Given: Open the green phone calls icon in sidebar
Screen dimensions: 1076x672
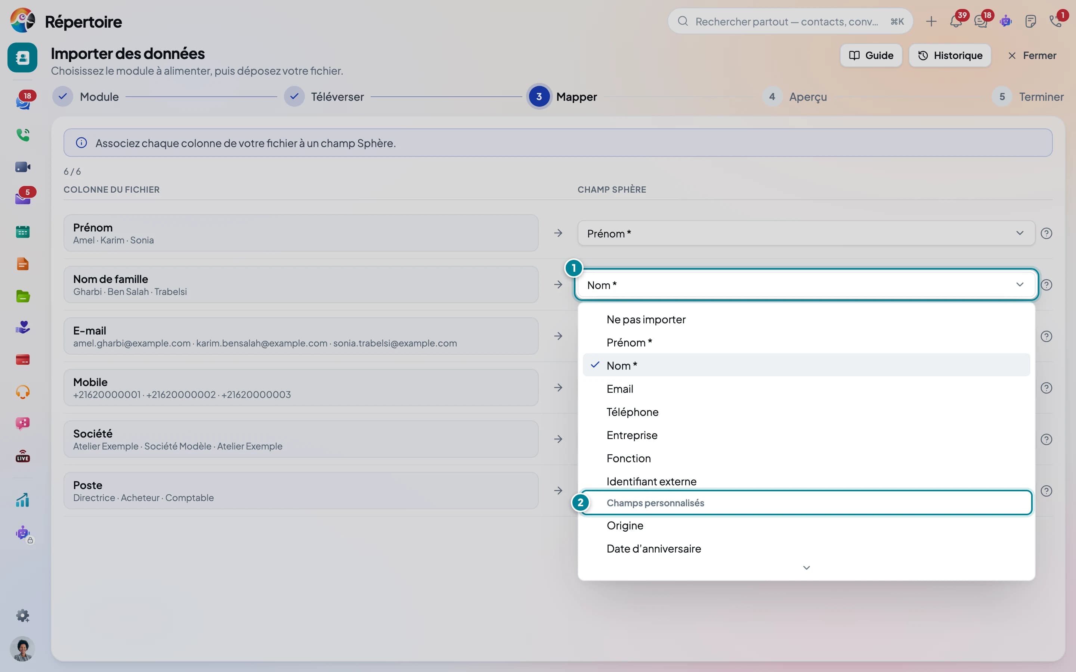Looking at the screenshot, I should [x=23, y=135].
